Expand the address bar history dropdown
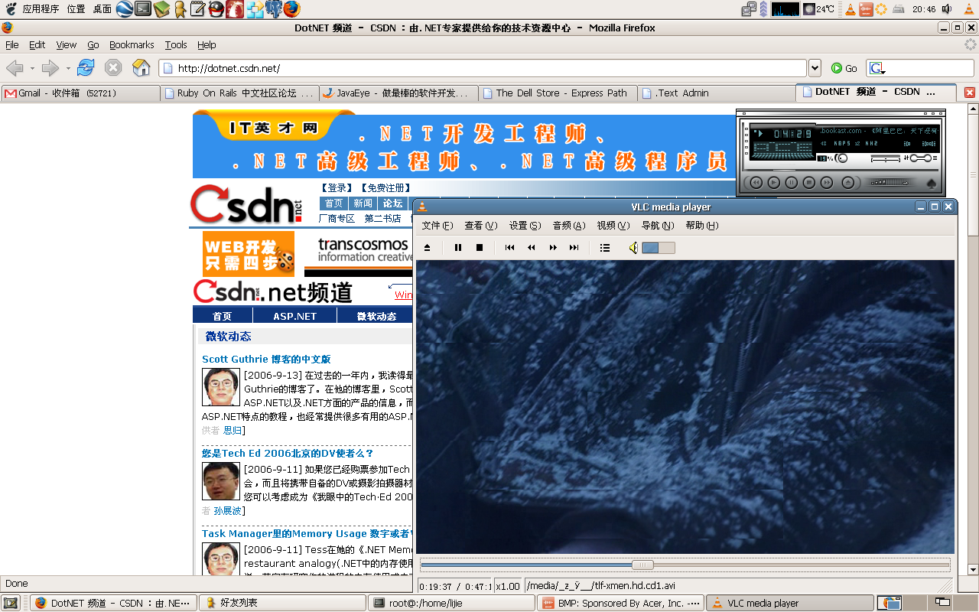 [815, 68]
